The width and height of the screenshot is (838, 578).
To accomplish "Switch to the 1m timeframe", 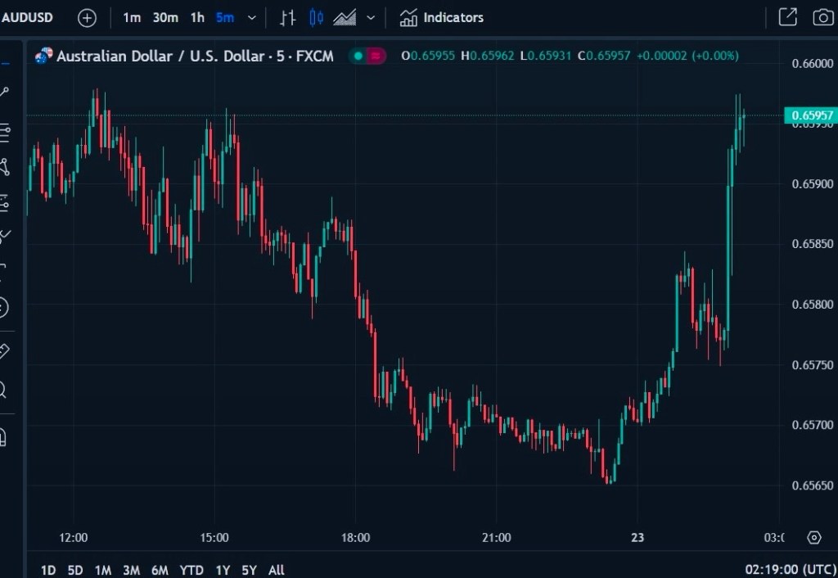I will tap(132, 17).
